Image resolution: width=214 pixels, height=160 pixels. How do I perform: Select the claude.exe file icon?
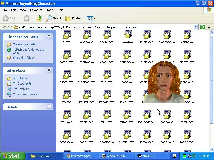(127, 55)
